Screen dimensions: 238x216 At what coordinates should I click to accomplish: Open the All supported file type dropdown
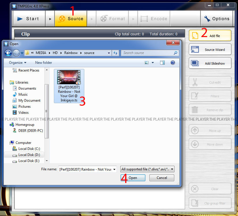(147, 169)
